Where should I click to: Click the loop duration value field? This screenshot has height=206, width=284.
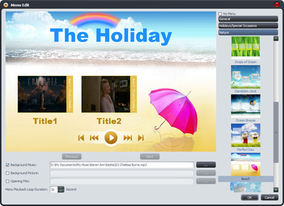(x=54, y=190)
